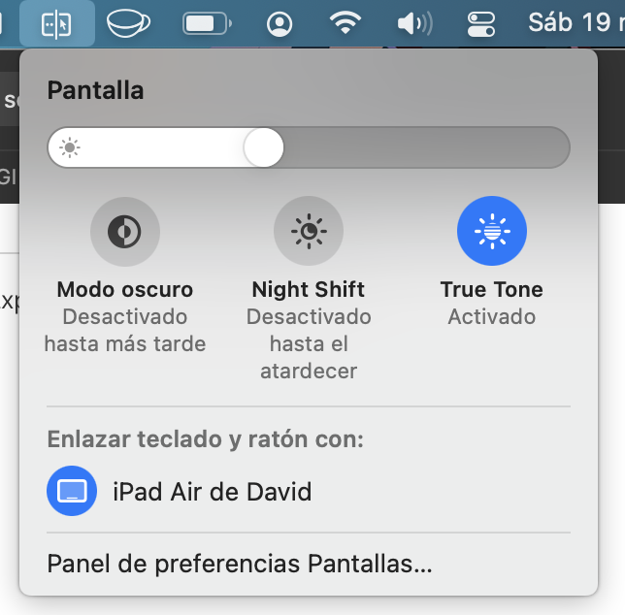Enable Night Shift
625x615 pixels.
click(x=309, y=231)
